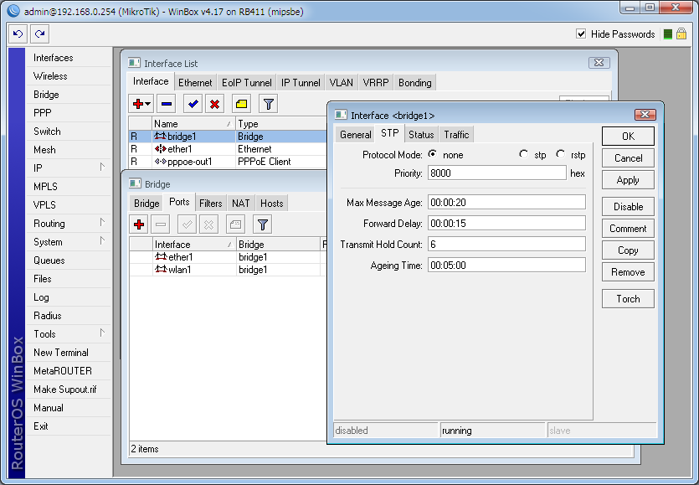The width and height of the screenshot is (699, 485).
Task: Toggle the Hide Passwords checkbox
Action: 581,34
